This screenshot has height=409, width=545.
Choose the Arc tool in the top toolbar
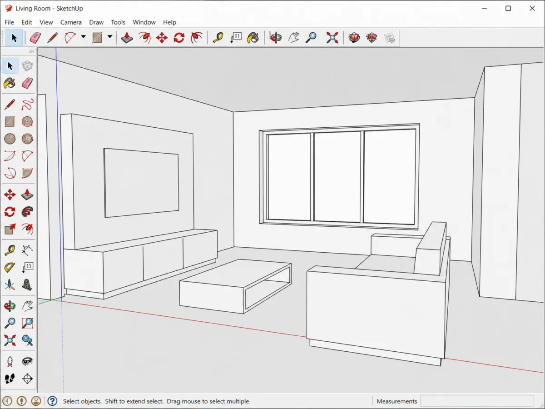pos(70,38)
